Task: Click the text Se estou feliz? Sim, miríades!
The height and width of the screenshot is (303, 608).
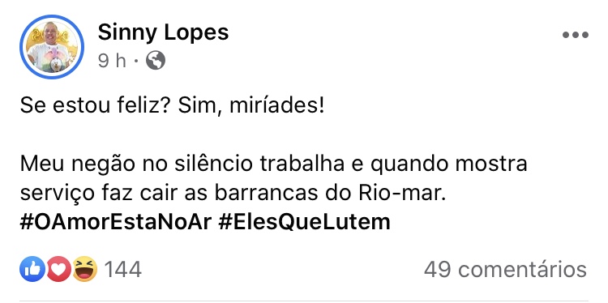Action: [x=172, y=106]
